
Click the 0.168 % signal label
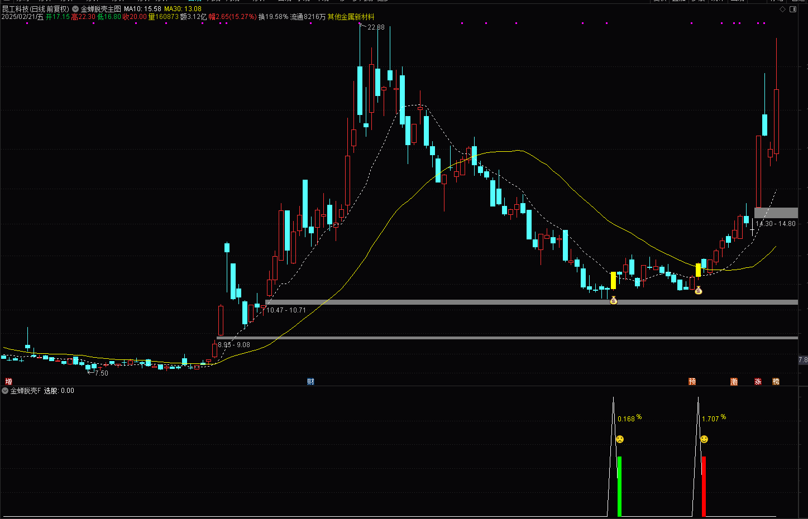(x=629, y=418)
